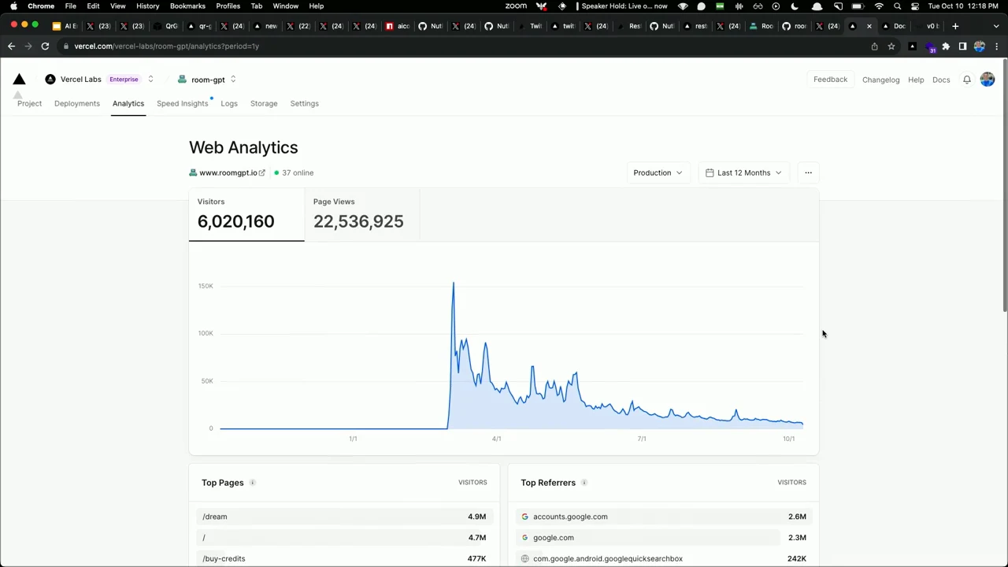1008x567 pixels.
Task: Click the 37 online indicator
Action: [294, 172]
